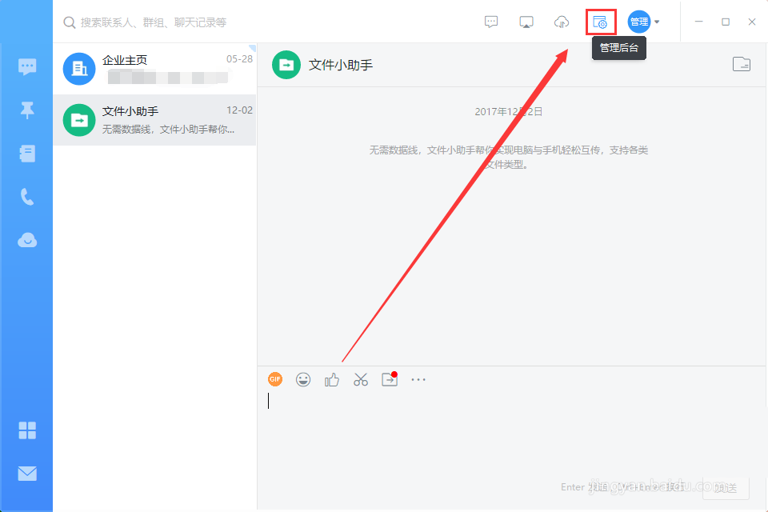768x512 pixels.
Task: Show more message options via ellipsis
Action: click(x=418, y=379)
